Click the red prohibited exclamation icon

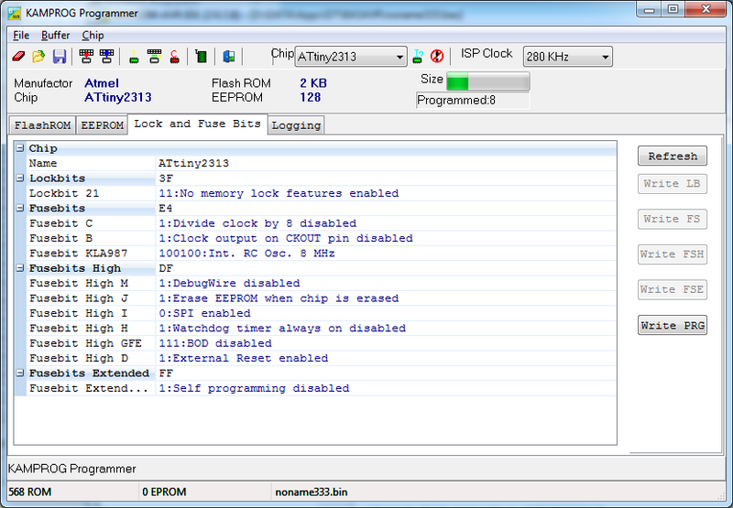[x=437, y=57]
